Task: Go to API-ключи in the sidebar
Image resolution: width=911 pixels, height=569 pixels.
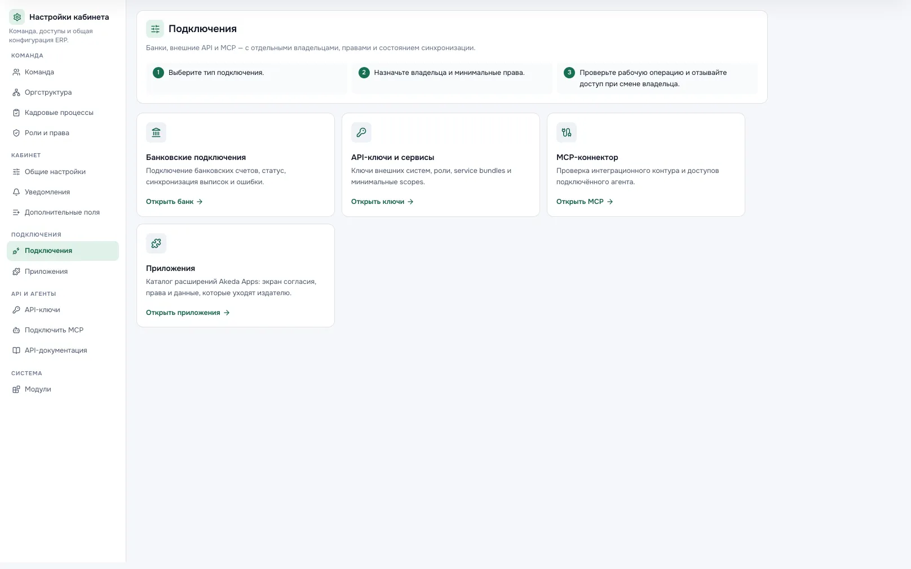Action: point(63,310)
